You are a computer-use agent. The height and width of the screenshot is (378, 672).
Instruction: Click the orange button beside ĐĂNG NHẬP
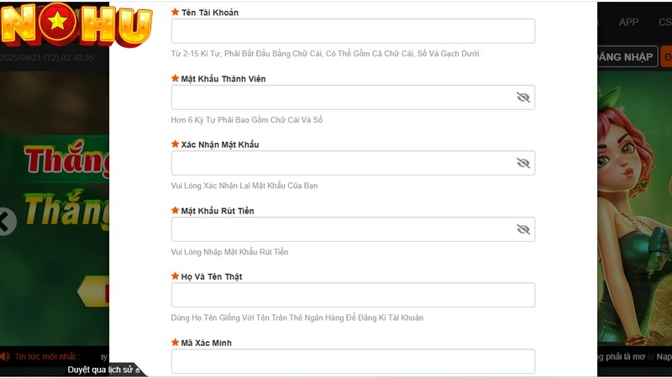point(666,56)
